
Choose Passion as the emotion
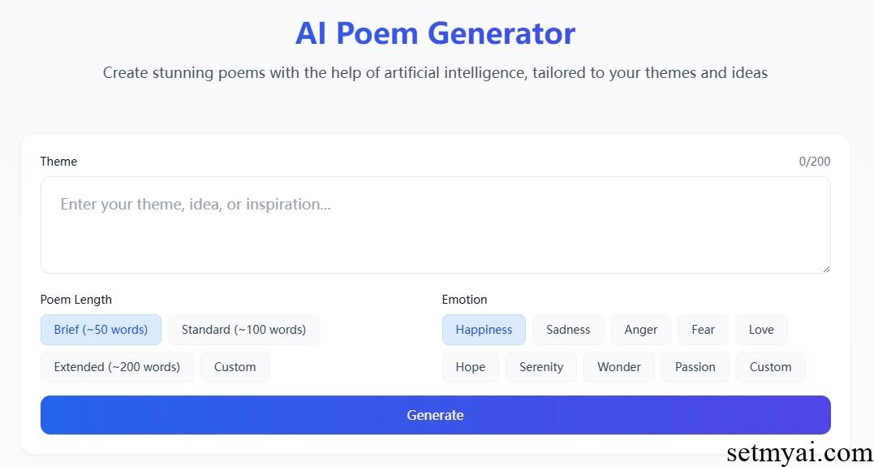point(695,367)
